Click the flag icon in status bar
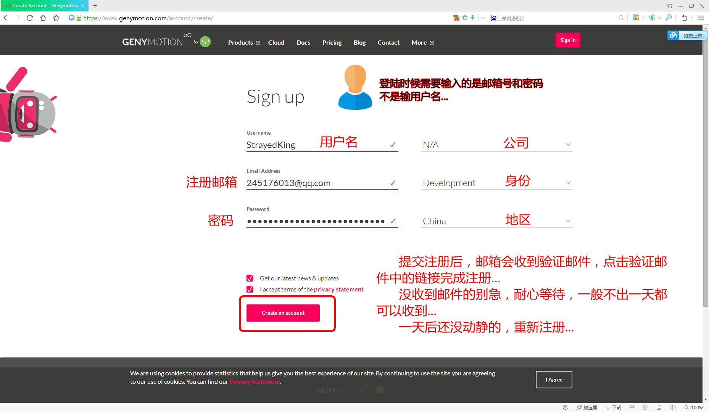This screenshot has height=412, width=709. [632, 407]
